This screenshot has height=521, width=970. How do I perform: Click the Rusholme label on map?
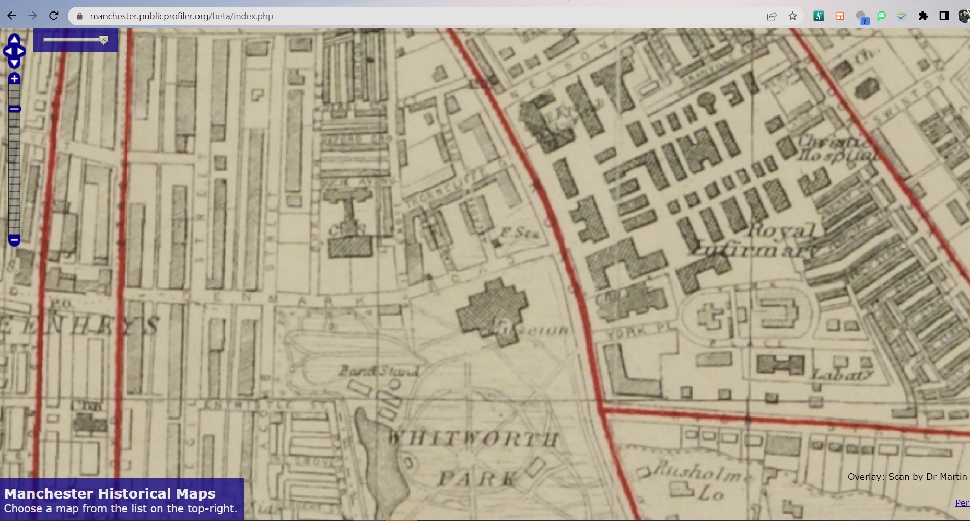[x=703, y=473]
